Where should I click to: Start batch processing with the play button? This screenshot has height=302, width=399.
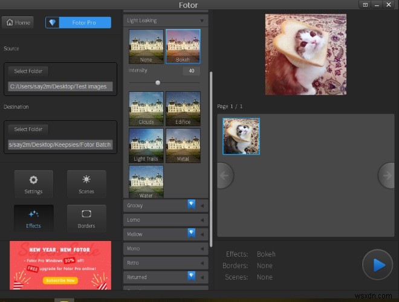pyautogui.click(x=378, y=265)
